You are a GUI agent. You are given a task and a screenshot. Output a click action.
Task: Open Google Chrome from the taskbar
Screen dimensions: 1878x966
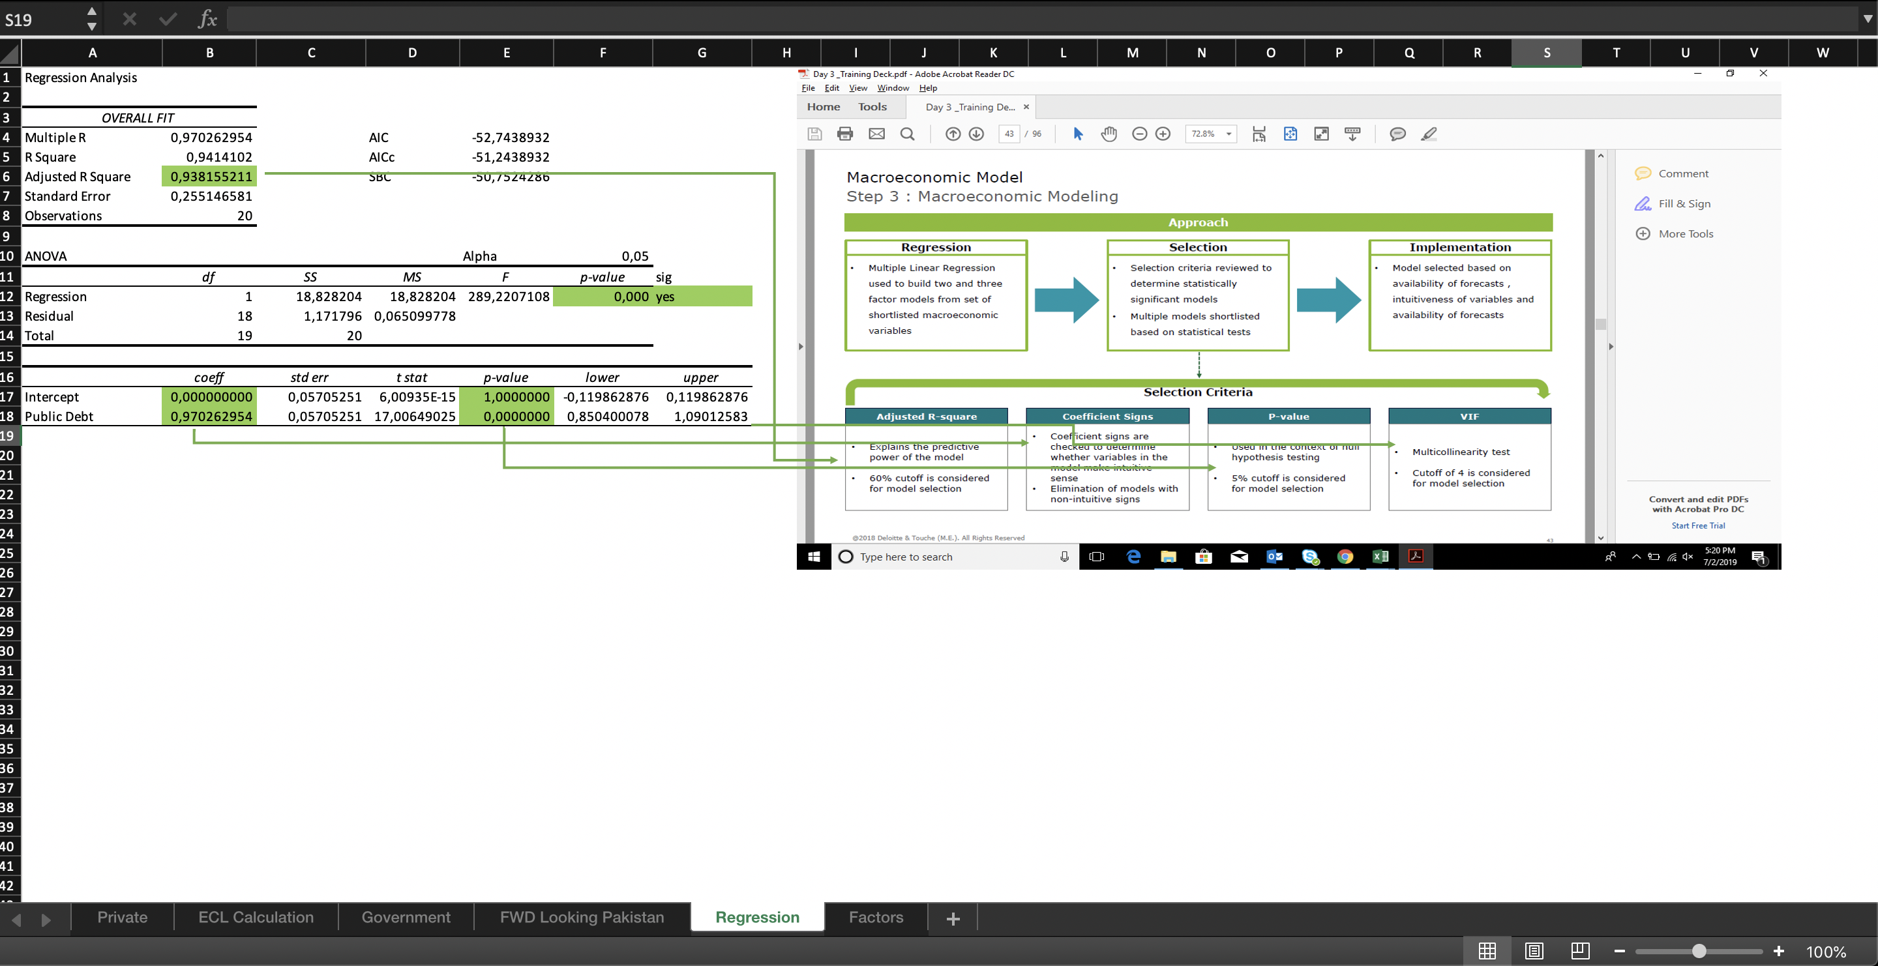coord(1345,557)
